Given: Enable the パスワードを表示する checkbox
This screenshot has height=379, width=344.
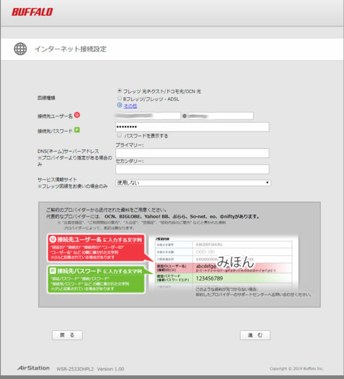Looking at the screenshot, I should pos(119,135).
